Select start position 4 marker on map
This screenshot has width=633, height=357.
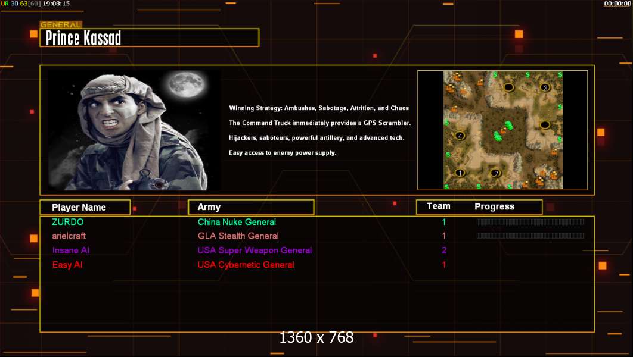click(x=460, y=136)
